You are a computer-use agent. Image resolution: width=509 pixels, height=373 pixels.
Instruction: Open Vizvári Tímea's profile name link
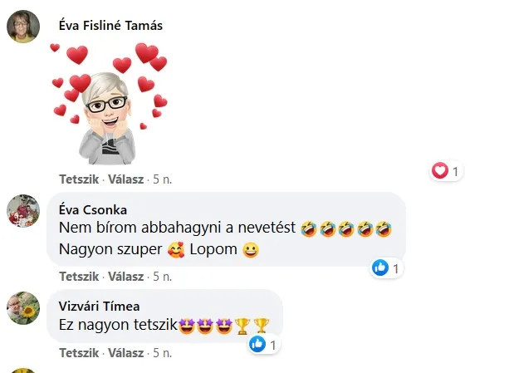point(100,305)
